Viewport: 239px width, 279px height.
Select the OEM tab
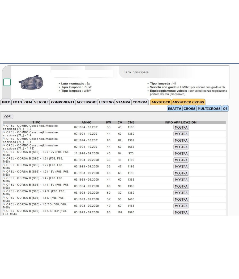tap(28, 102)
